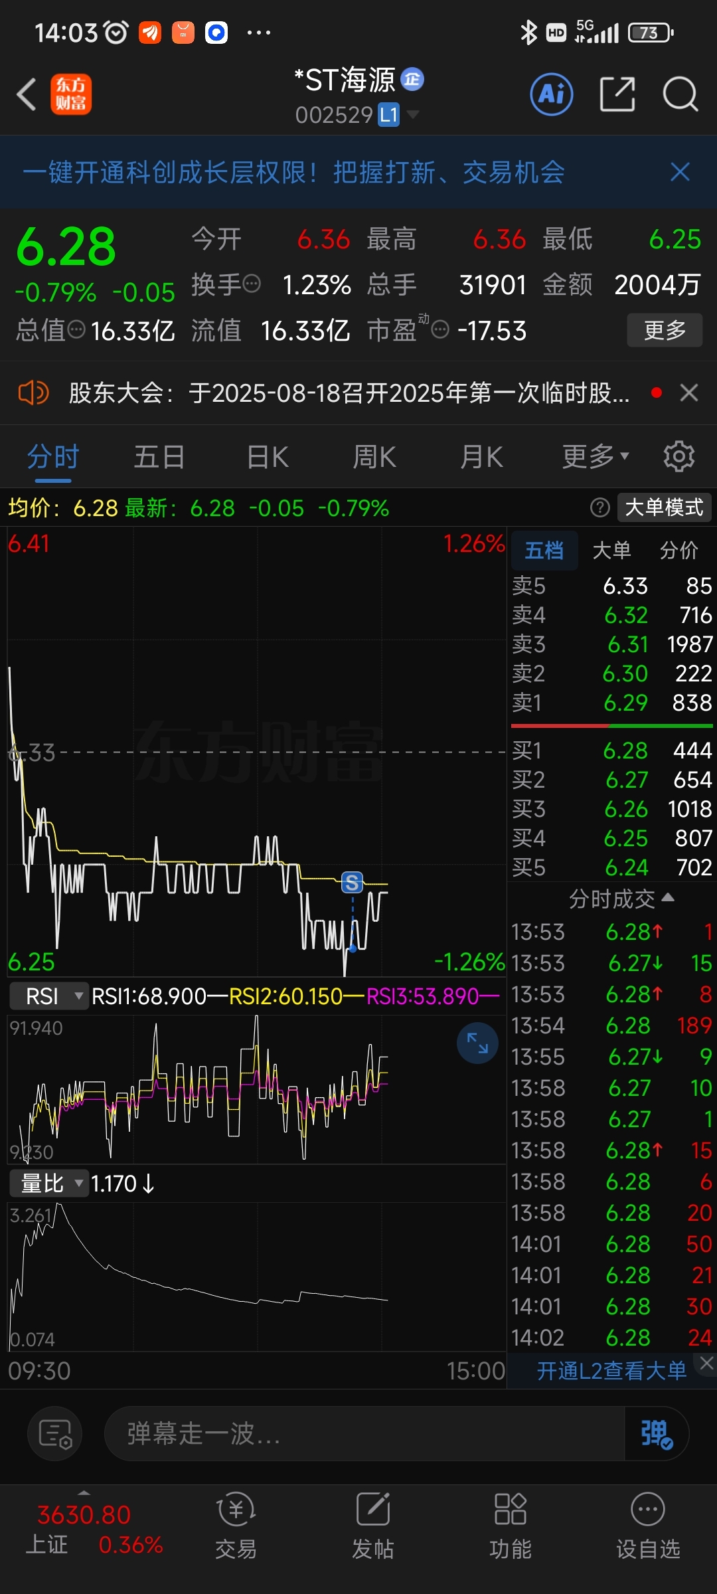Switch to the 周K tab
This screenshot has width=717, height=1594.
click(x=374, y=457)
